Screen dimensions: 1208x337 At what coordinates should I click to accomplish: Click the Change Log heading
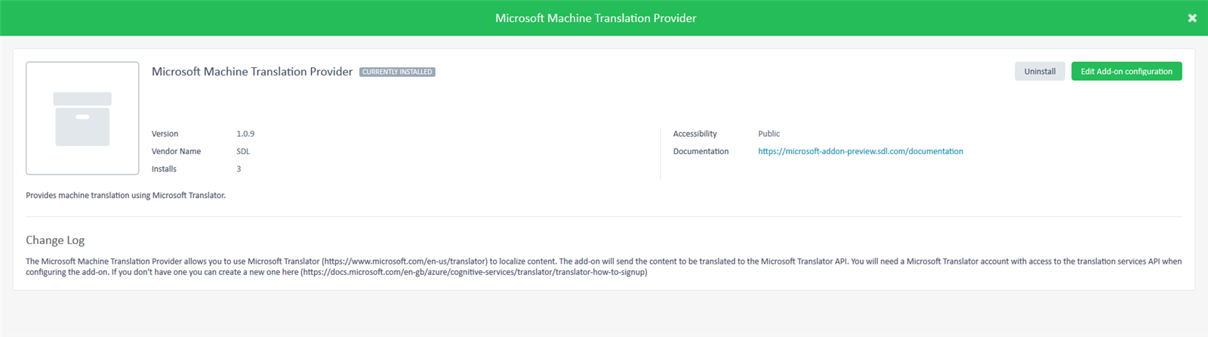coord(55,240)
